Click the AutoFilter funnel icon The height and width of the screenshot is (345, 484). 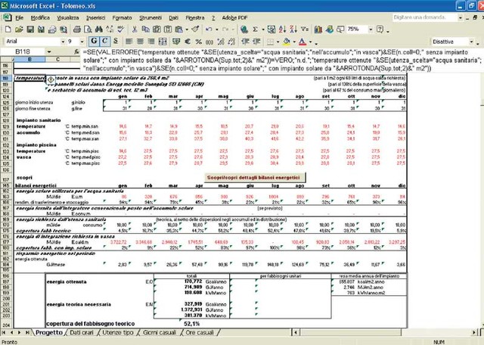click(x=305, y=30)
